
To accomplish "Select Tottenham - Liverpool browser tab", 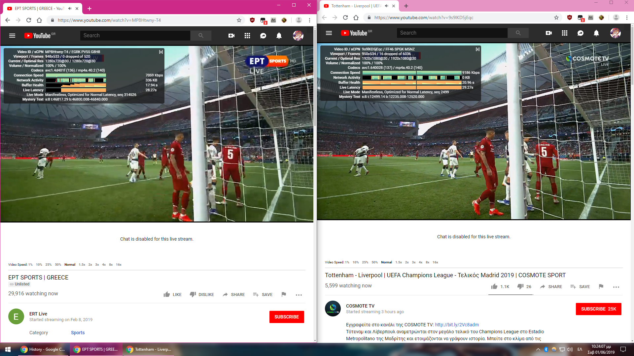I will click(359, 6).
